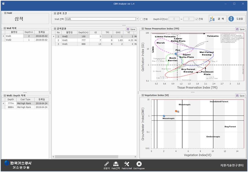Sort results by the Depth(m) column header
This screenshot has width=248, height=172.
pos(83,33)
